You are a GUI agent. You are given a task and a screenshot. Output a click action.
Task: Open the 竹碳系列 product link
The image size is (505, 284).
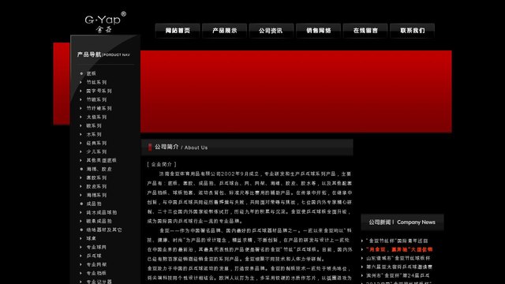click(96, 99)
